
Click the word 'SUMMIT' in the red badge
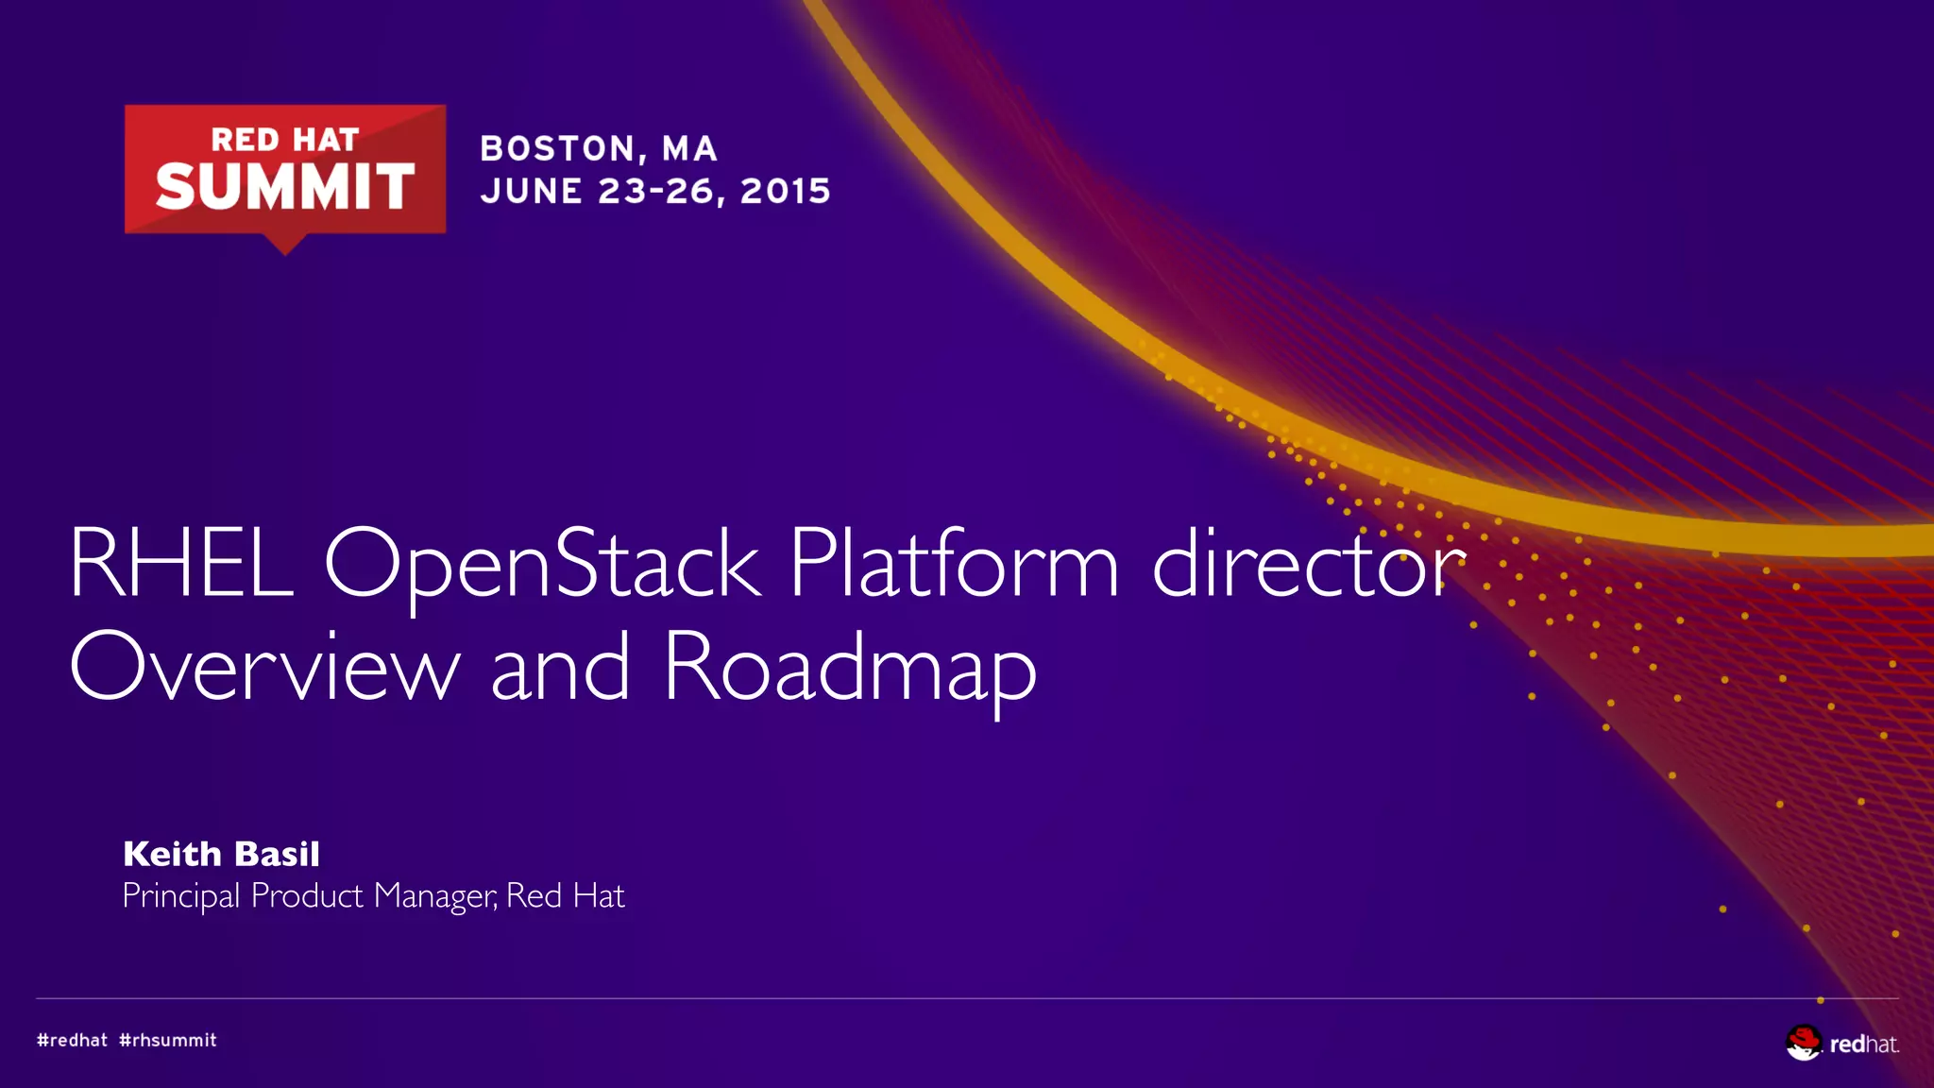click(x=285, y=187)
